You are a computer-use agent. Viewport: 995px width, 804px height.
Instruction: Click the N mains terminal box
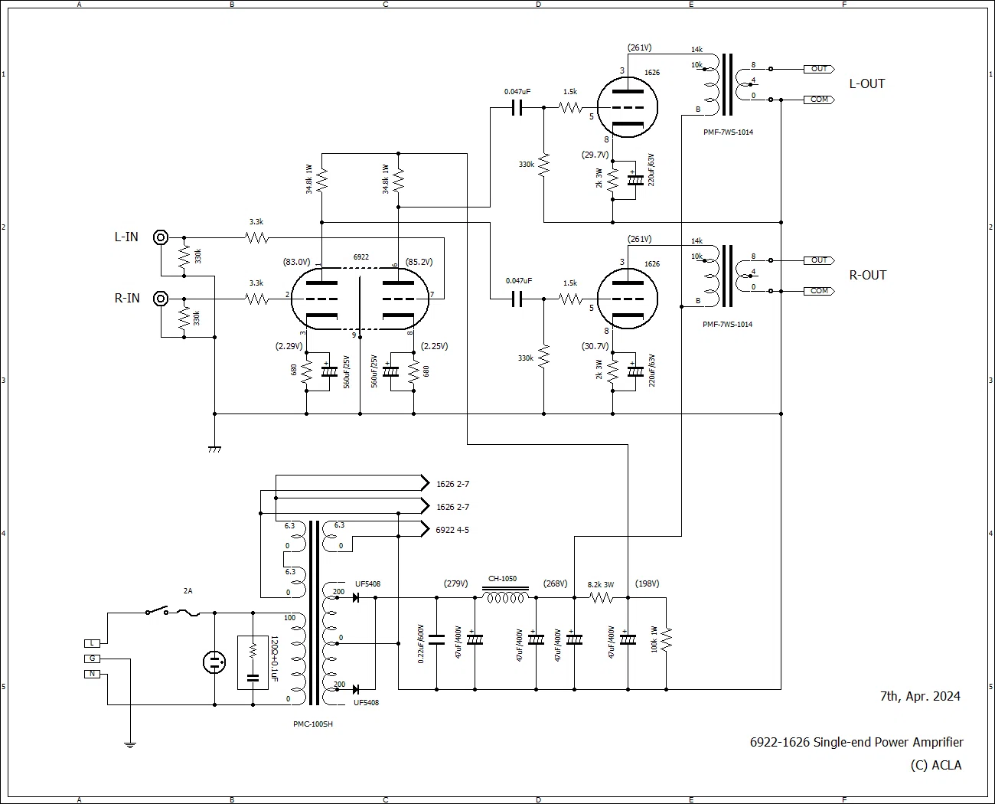92,674
